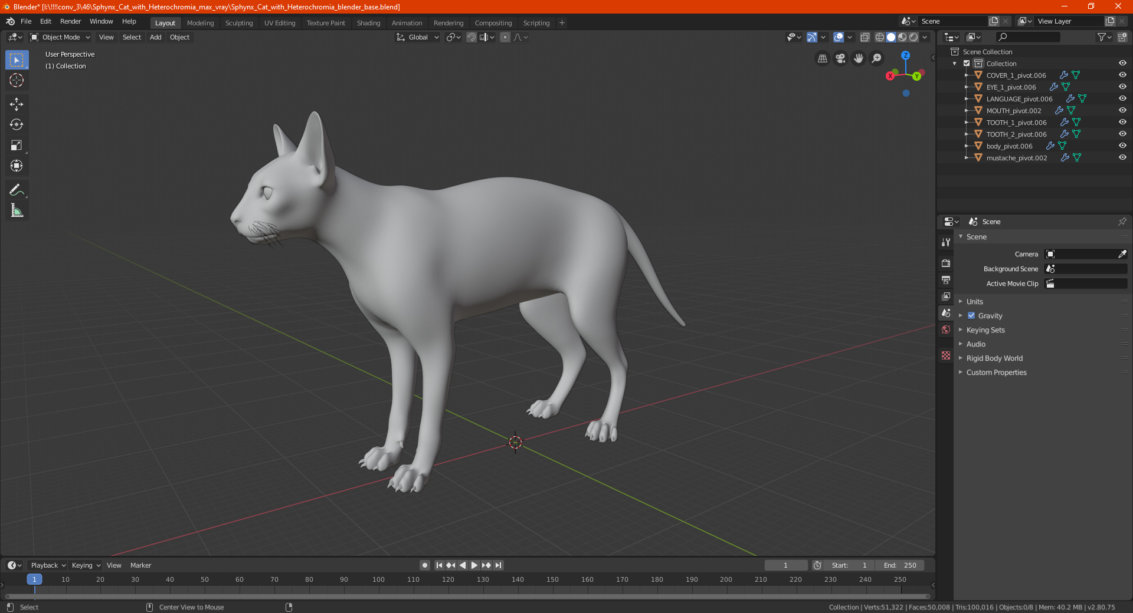Viewport: 1133px width, 613px height.
Task: Hide COVER_1_pivot.006 in viewport
Action: tap(1122, 75)
